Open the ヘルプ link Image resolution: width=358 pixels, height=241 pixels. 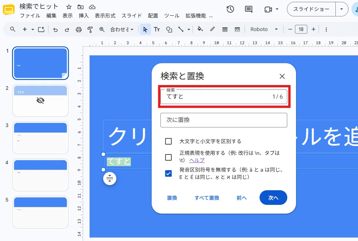click(197, 160)
